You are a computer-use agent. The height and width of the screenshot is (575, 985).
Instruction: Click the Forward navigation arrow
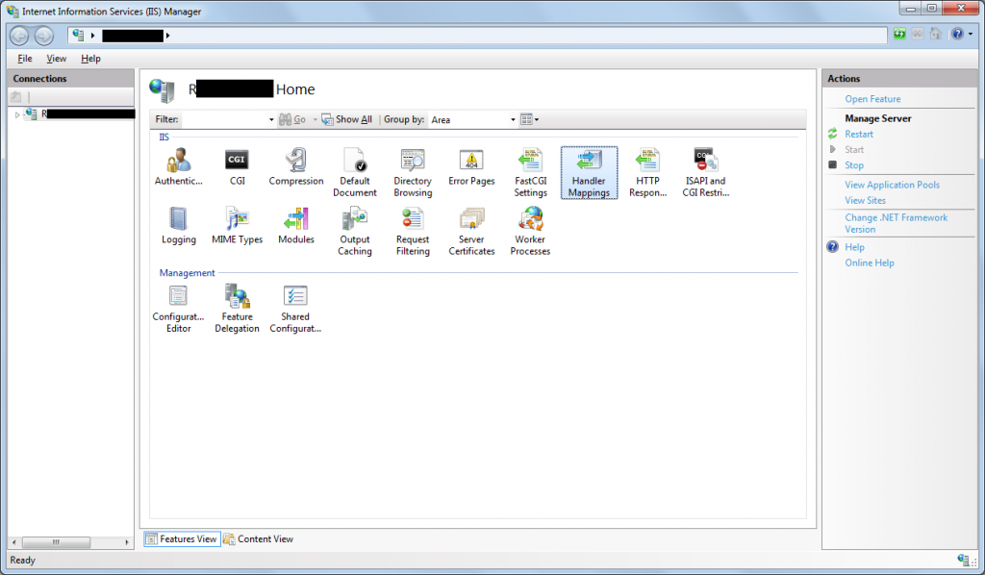43,36
